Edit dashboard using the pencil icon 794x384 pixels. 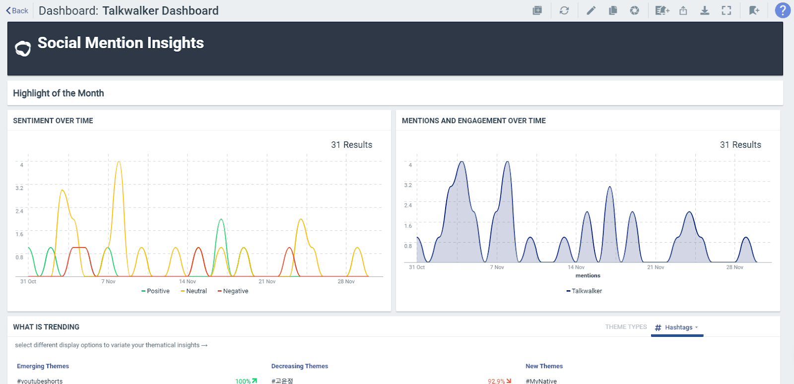(591, 10)
